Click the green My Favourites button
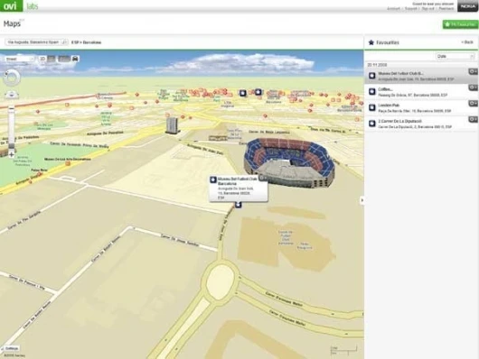The image size is (479, 359). pyautogui.click(x=460, y=24)
